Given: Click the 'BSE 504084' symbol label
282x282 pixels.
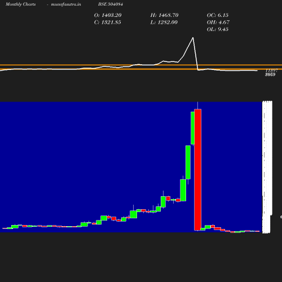Looking at the screenshot, I should tap(111, 4).
